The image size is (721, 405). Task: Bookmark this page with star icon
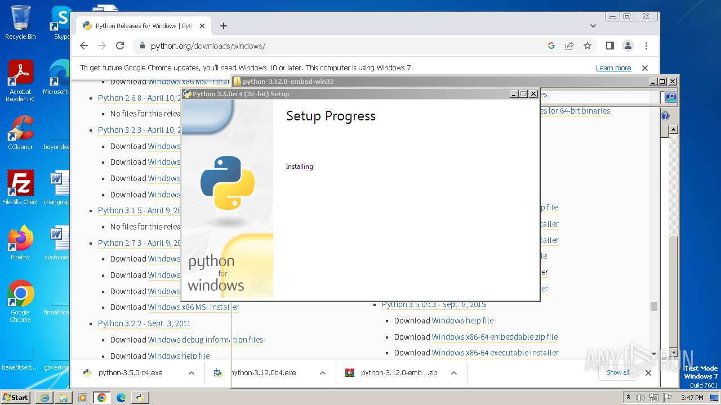(588, 46)
